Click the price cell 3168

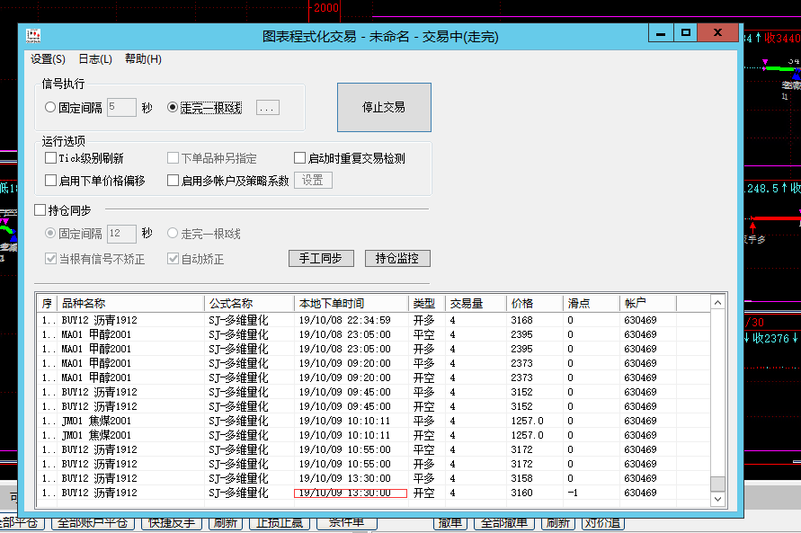pyautogui.click(x=521, y=320)
